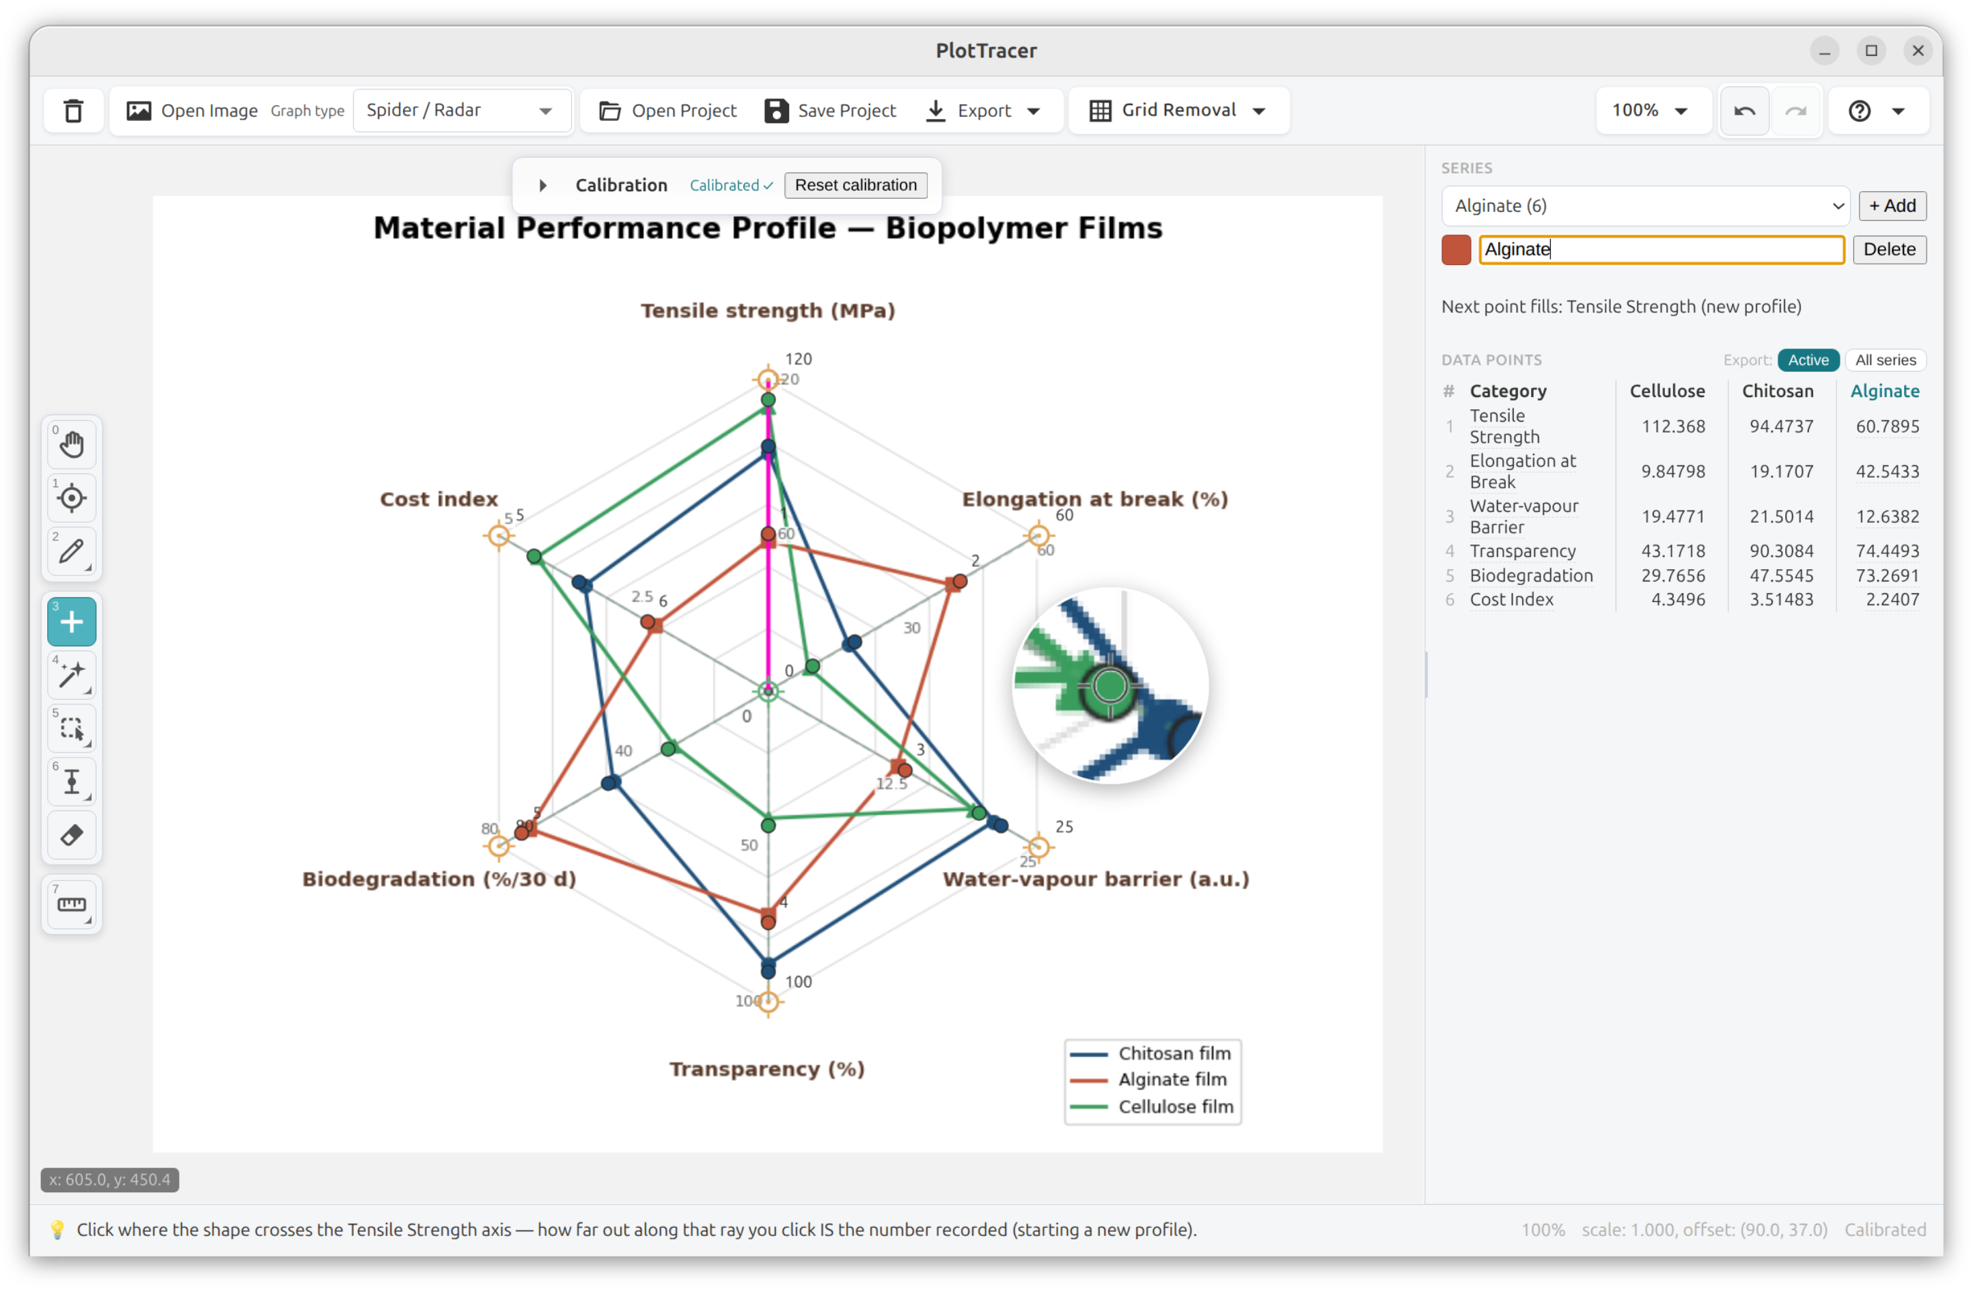Image resolution: width=1973 pixels, height=1290 pixels.
Task: Click the value 60.7895
Action: click(1887, 426)
